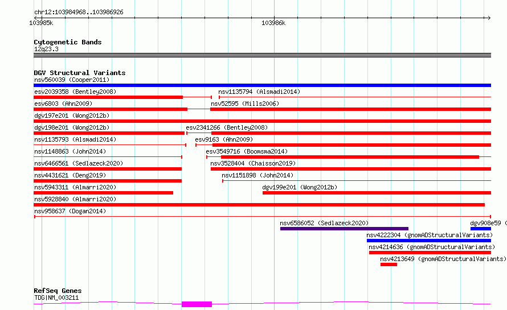This screenshot has width=507, height=310.
Task: Select nsv6466561 (Sedlazeck2020) label
Action: click(79, 163)
